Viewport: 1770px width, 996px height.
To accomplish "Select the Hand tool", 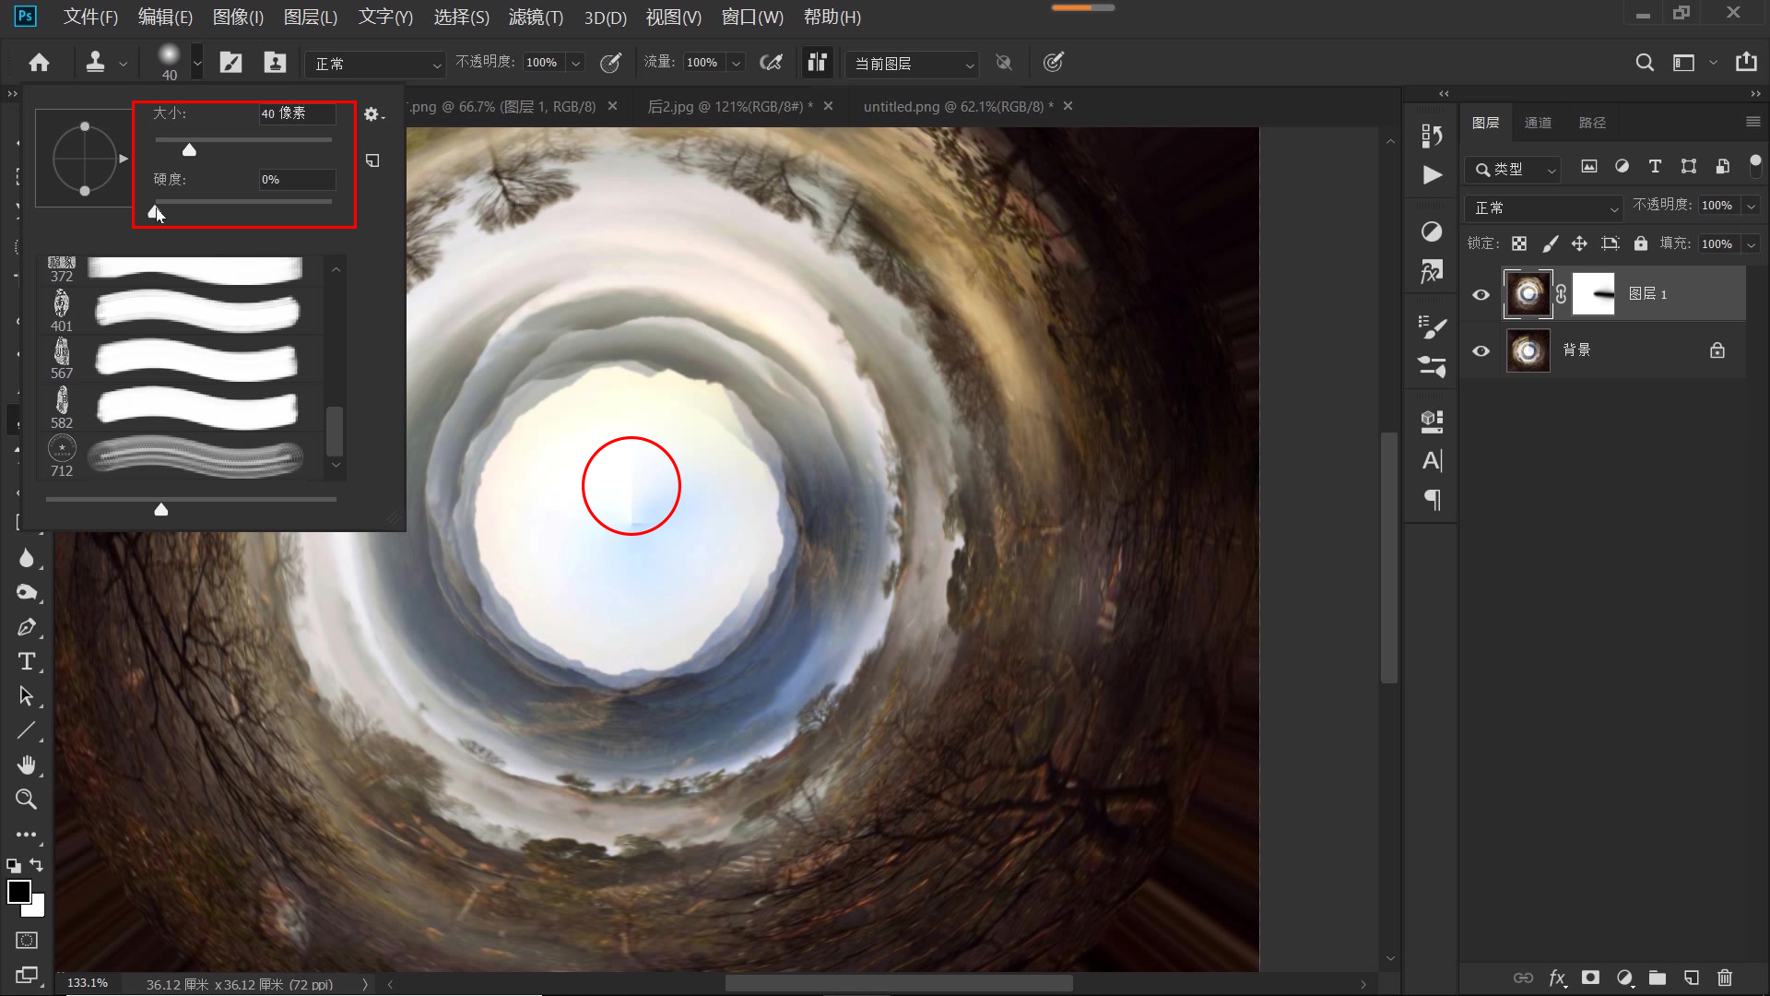I will click(26, 765).
